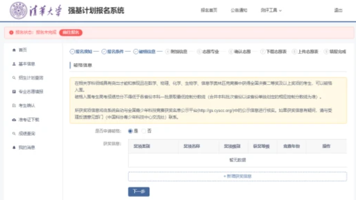Click the 确认志愿 step label
Image resolution: width=356 pixels, height=200 pixels.
(x=243, y=52)
